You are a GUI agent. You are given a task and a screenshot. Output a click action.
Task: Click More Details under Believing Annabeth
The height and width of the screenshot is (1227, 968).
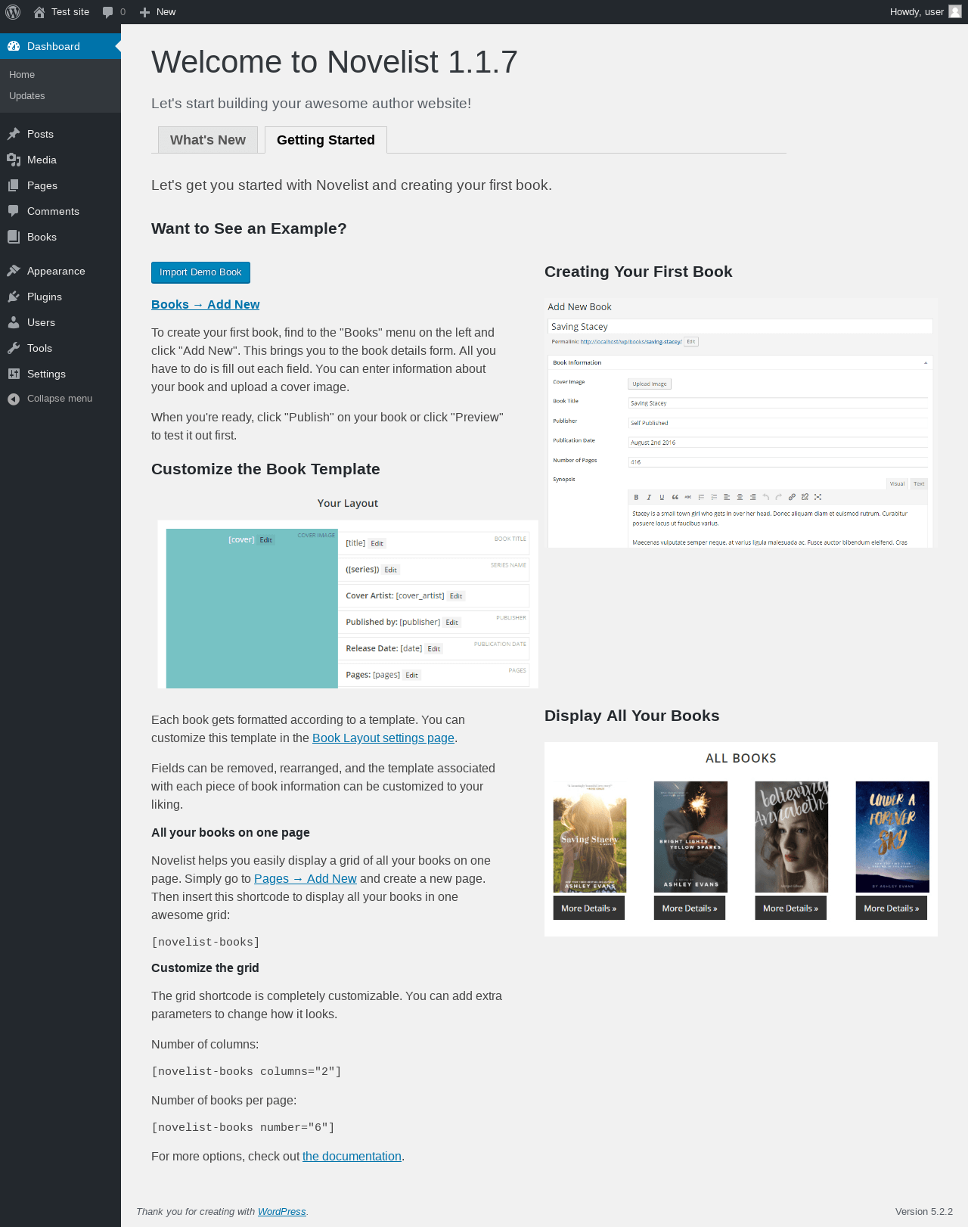(790, 908)
